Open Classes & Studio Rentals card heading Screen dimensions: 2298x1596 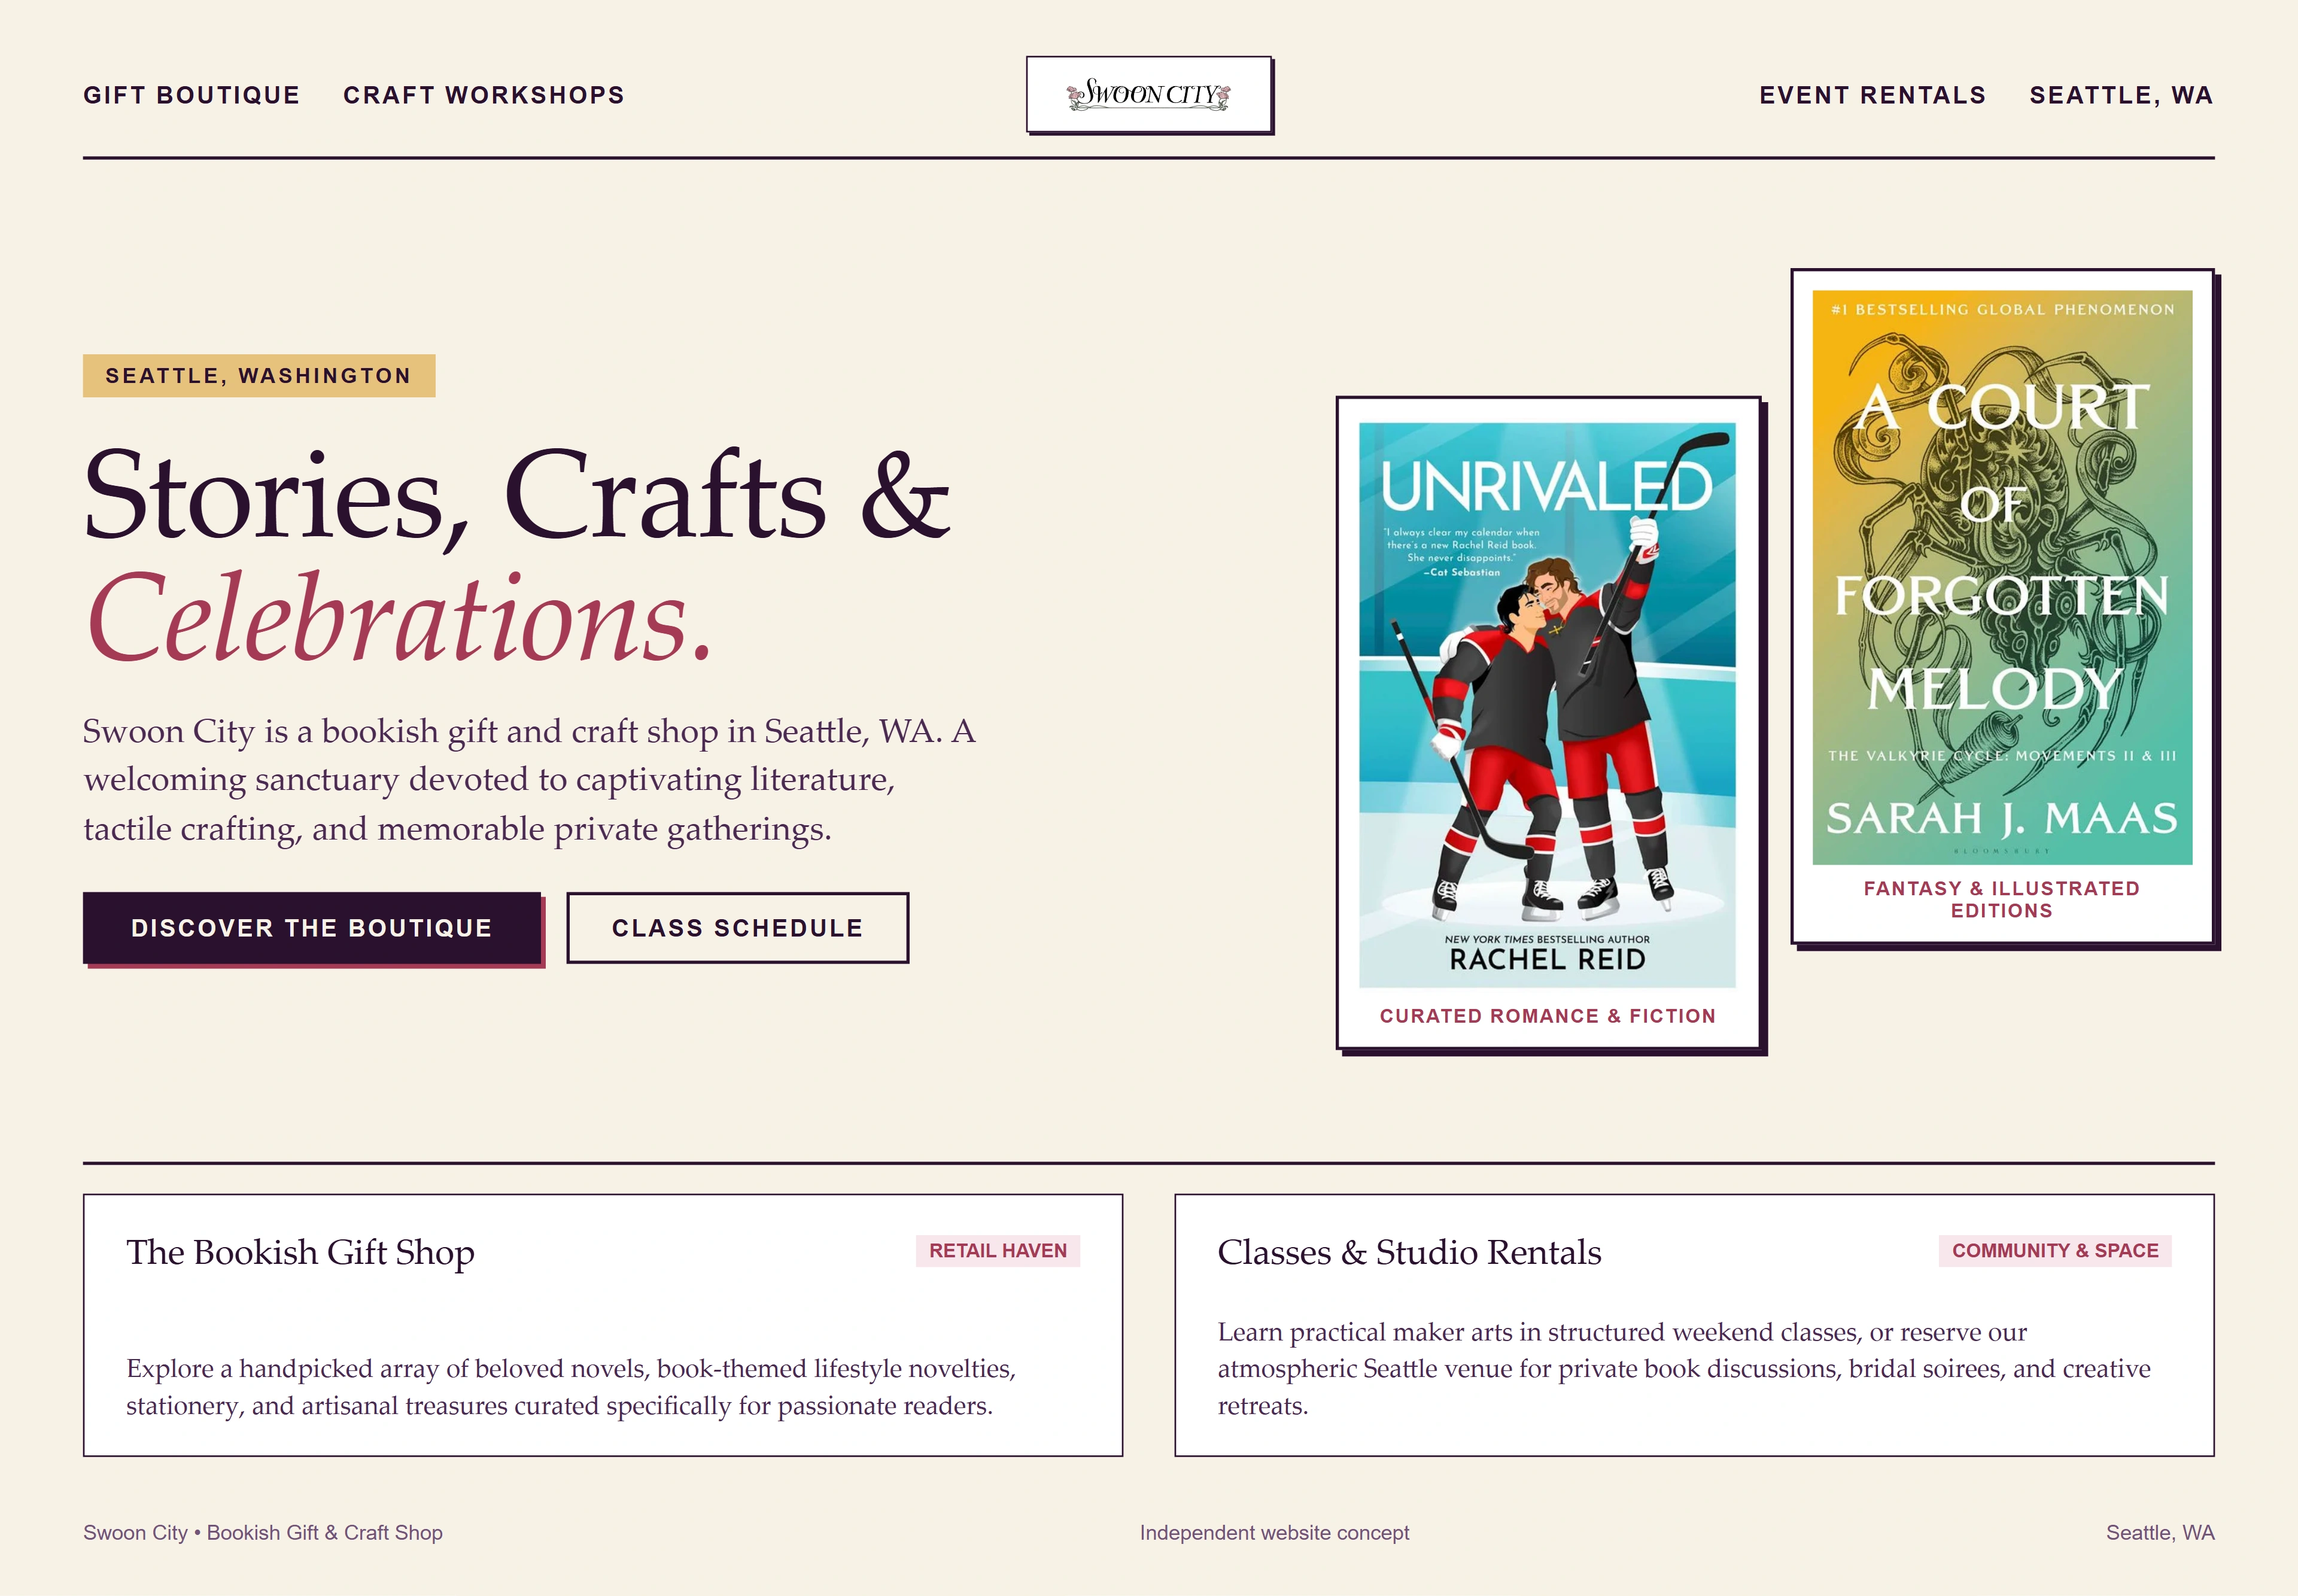point(1409,1252)
